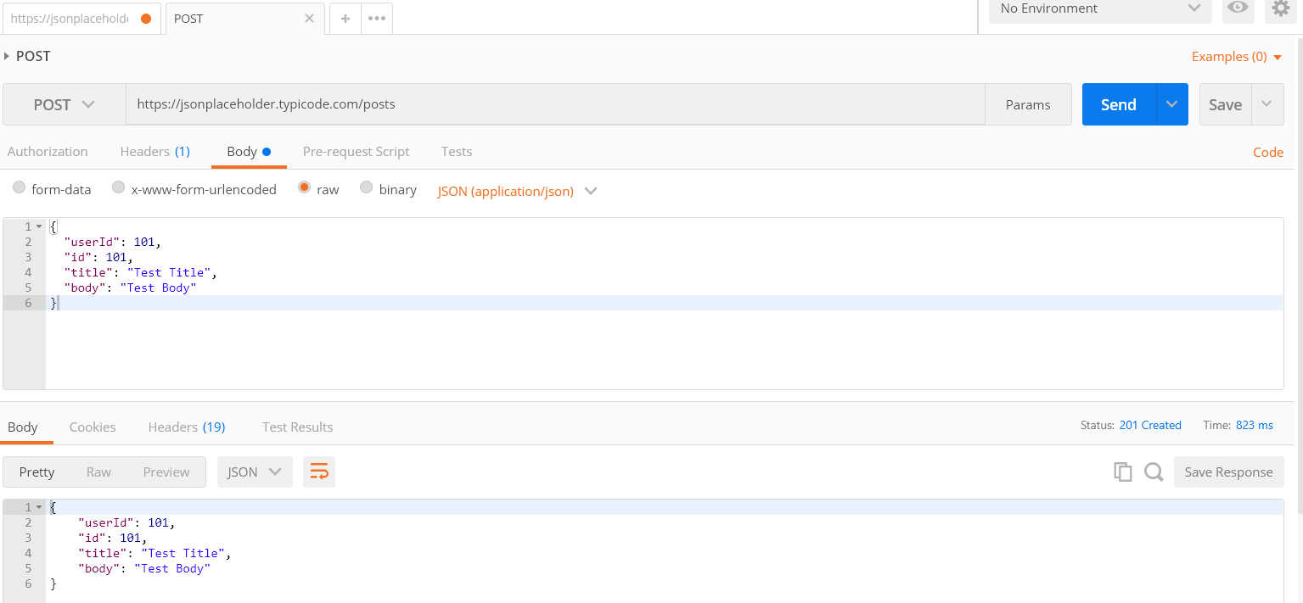The image size is (1303, 603).
Task: Copy the response body to clipboard
Action: coord(1122,472)
